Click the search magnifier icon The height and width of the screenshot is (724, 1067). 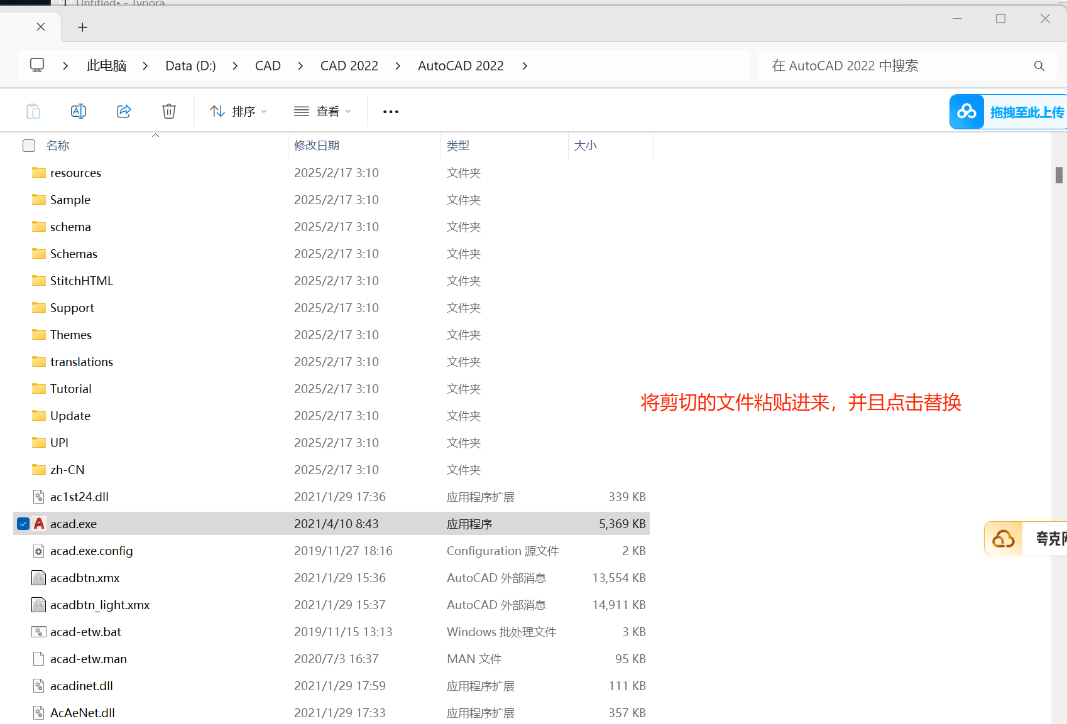click(x=1039, y=66)
